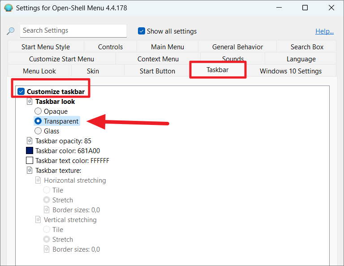This screenshot has width=344, height=266.
Task: Open the Main Menu tab
Action: pyautogui.click(x=168, y=47)
